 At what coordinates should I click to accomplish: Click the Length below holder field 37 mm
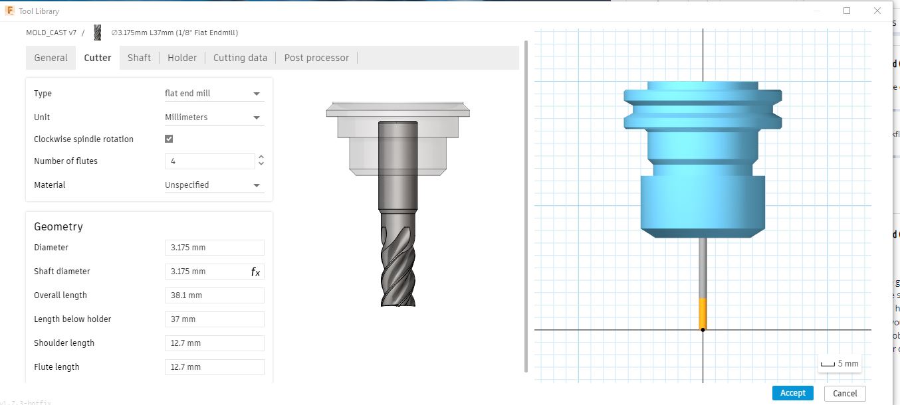pos(214,319)
